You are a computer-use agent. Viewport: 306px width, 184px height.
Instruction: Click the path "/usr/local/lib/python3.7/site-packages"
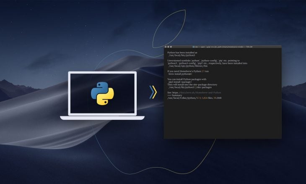[x=190, y=87]
